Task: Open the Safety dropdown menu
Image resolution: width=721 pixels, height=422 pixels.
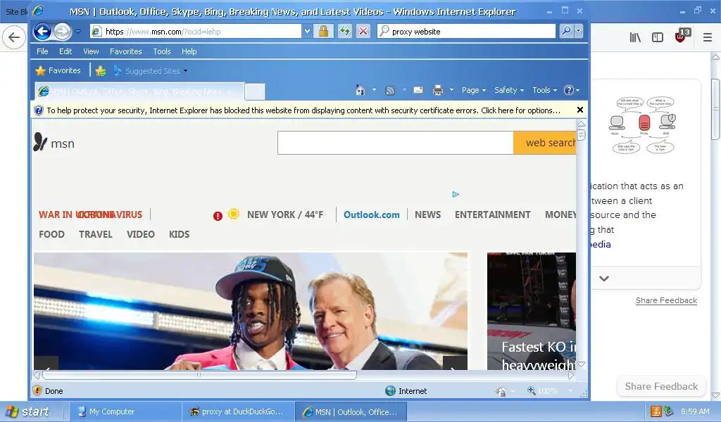Action: (x=509, y=90)
